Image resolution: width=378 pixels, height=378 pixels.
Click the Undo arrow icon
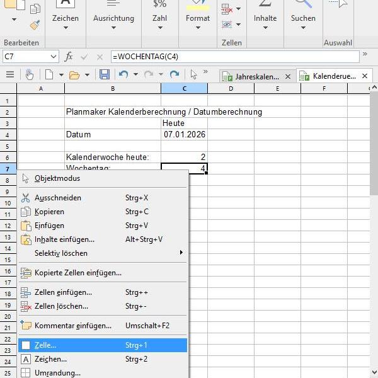(x=123, y=75)
